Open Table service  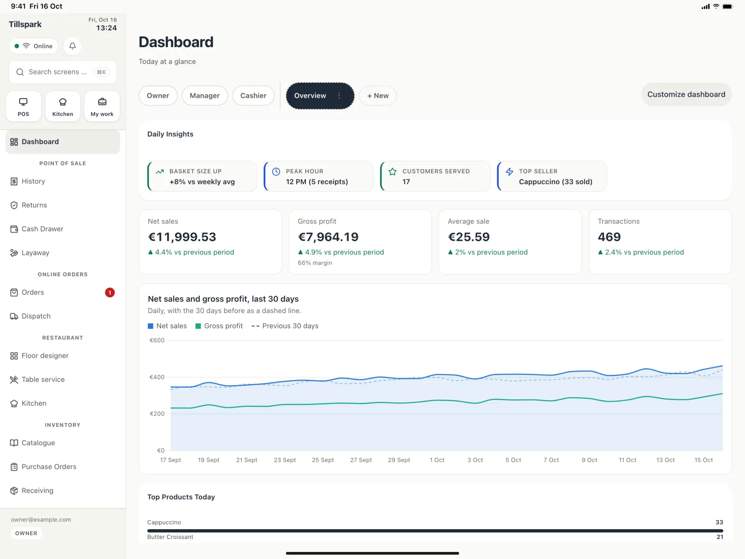(63, 379)
